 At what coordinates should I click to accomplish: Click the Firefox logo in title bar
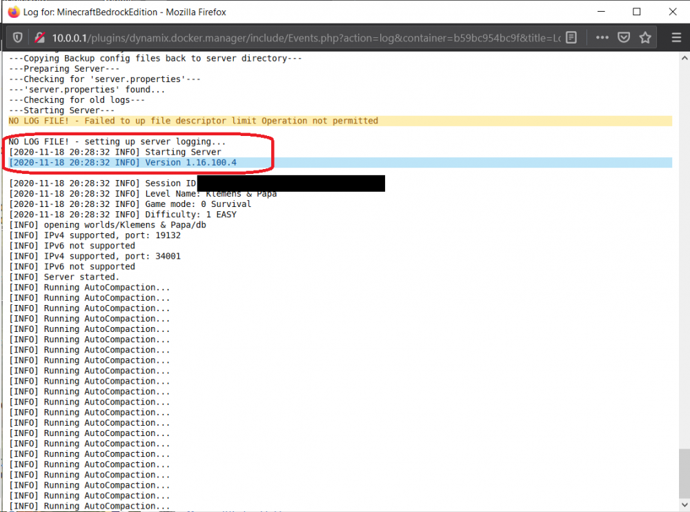tap(14, 12)
